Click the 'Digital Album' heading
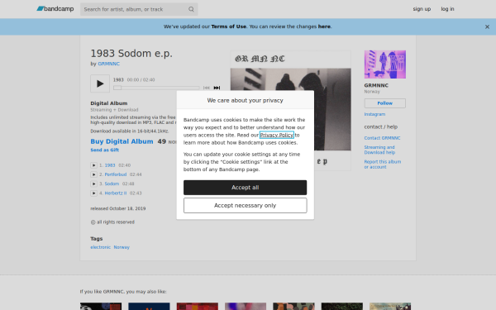 (109, 103)
